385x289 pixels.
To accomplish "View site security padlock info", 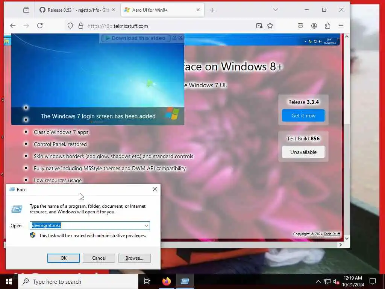I will [81, 26].
